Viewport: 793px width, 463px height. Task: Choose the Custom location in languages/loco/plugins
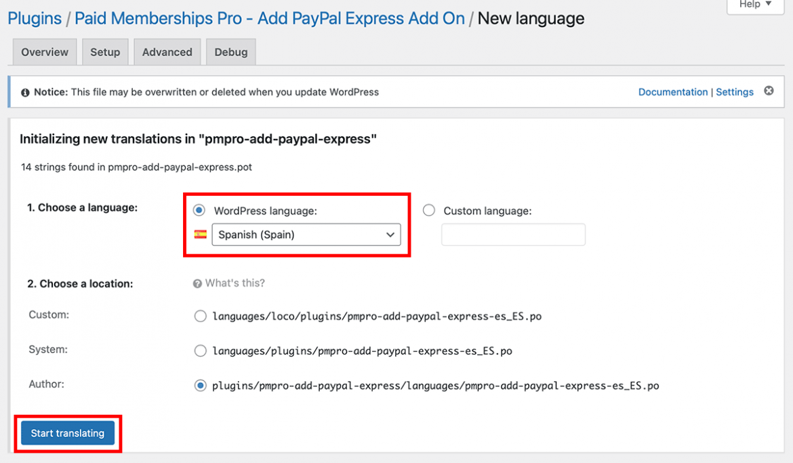(201, 316)
